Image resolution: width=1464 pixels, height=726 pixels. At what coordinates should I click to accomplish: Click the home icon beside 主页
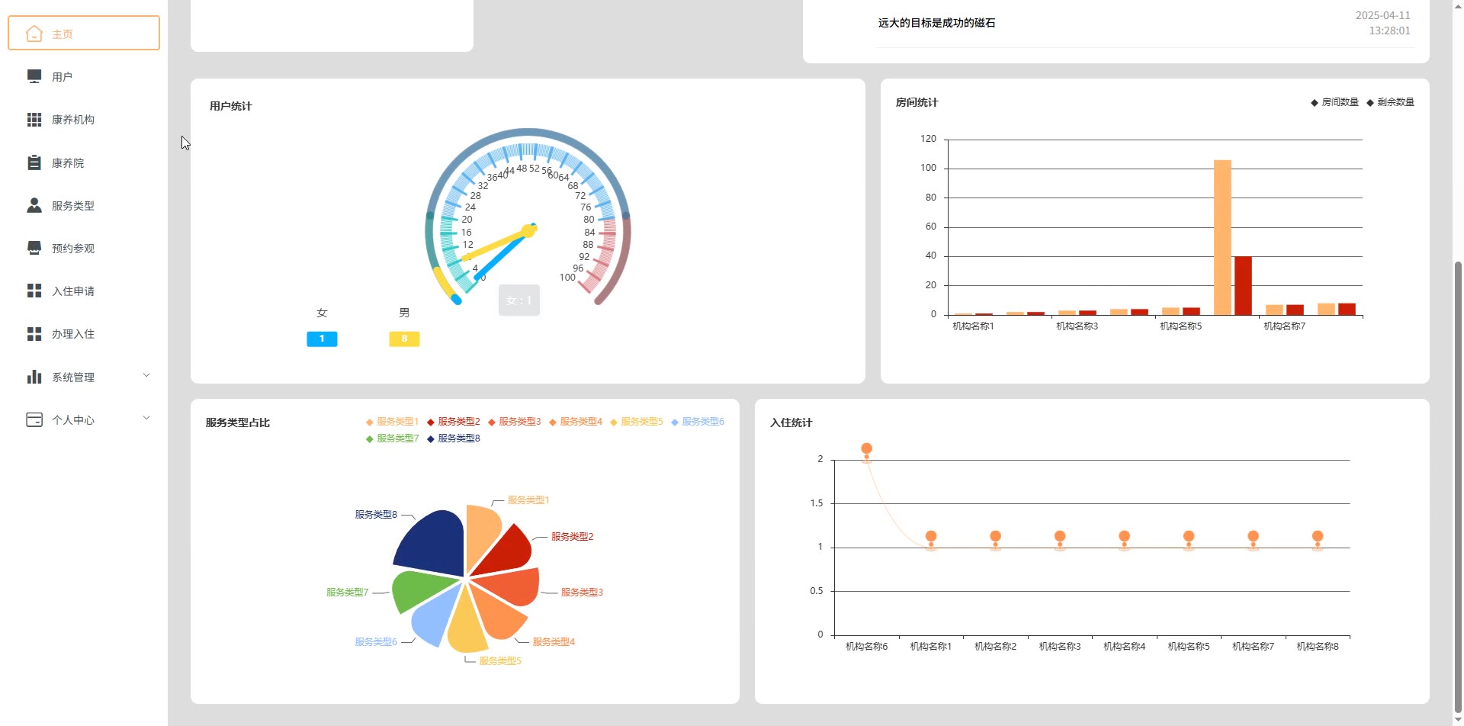34,34
